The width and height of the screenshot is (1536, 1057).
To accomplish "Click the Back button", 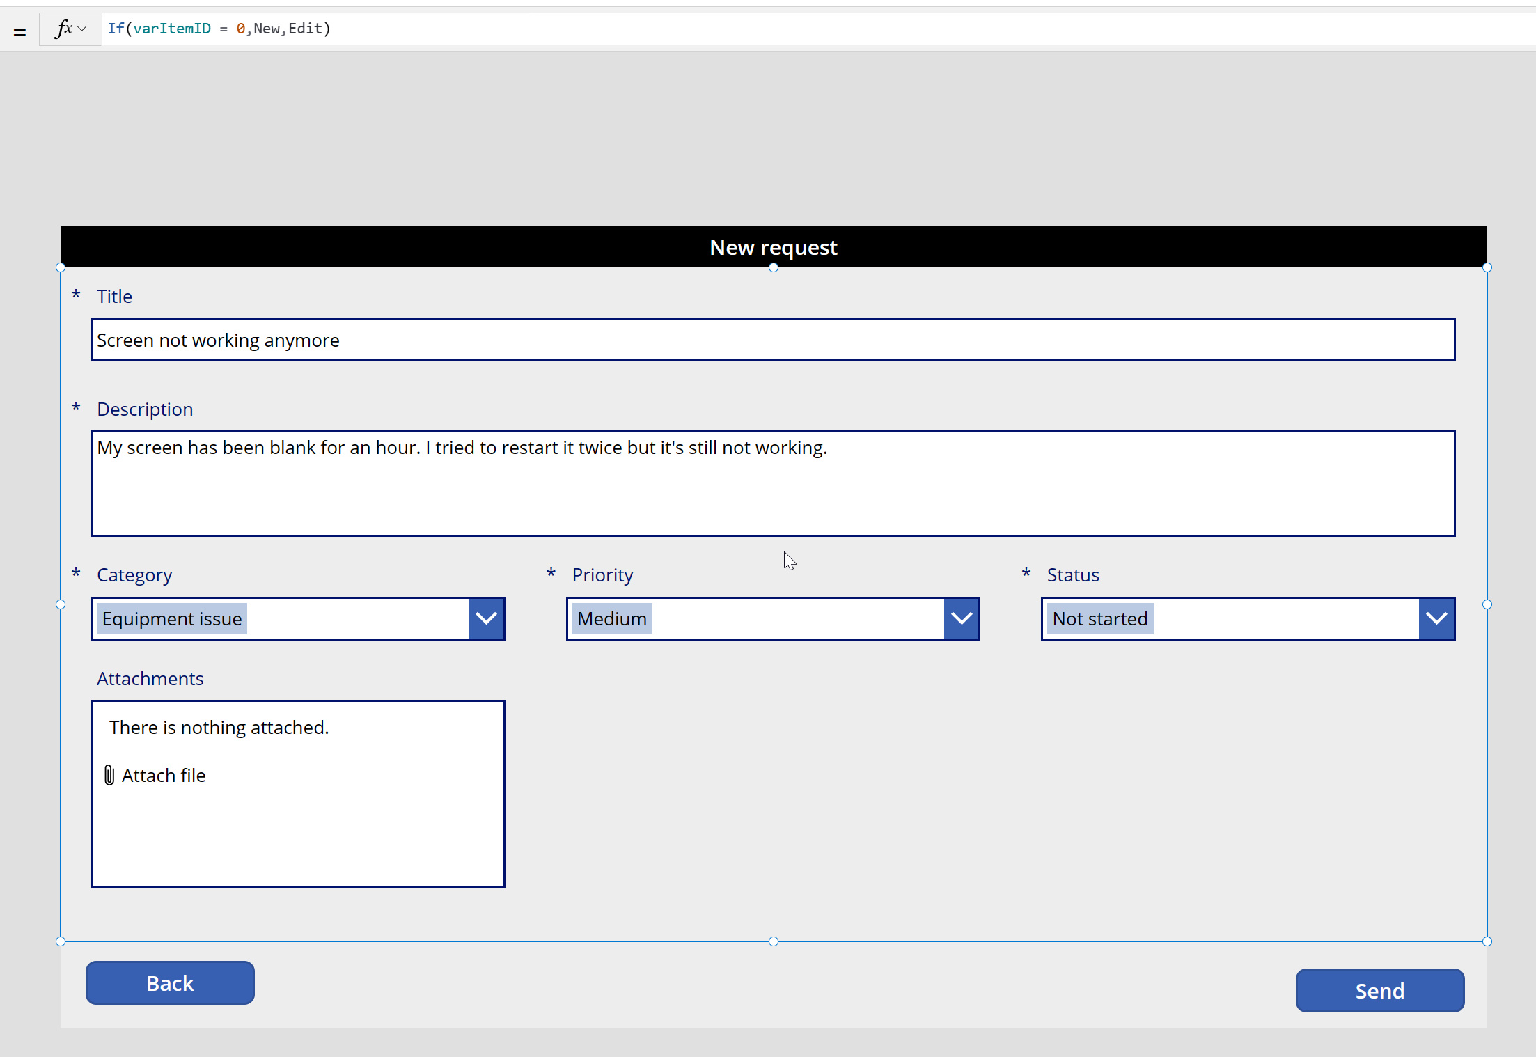I will [x=170, y=982].
